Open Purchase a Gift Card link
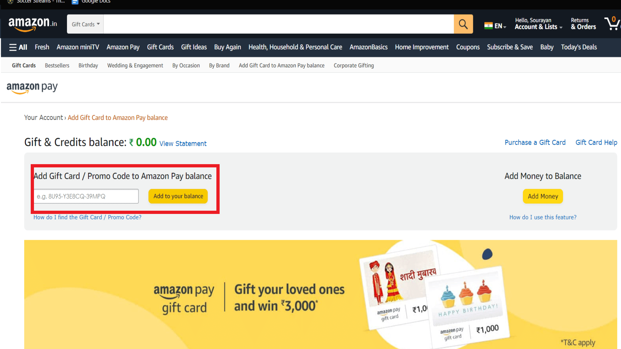Viewport: 621px width, 349px height. click(x=534, y=143)
